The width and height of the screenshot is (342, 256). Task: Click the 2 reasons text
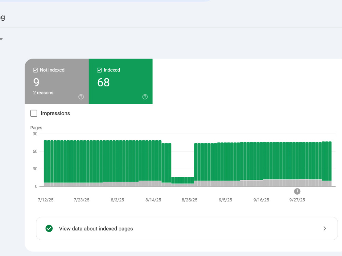43,93
